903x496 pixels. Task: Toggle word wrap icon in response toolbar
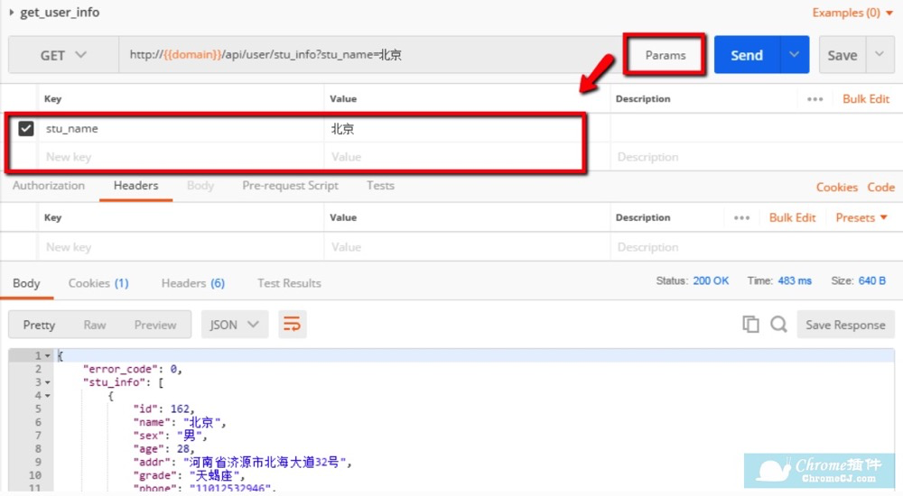(292, 325)
